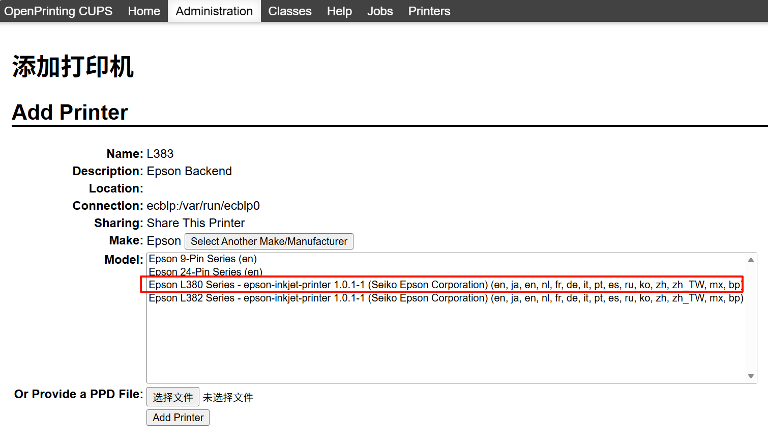Open the Help section
The height and width of the screenshot is (442, 768).
tap(339, 11)
